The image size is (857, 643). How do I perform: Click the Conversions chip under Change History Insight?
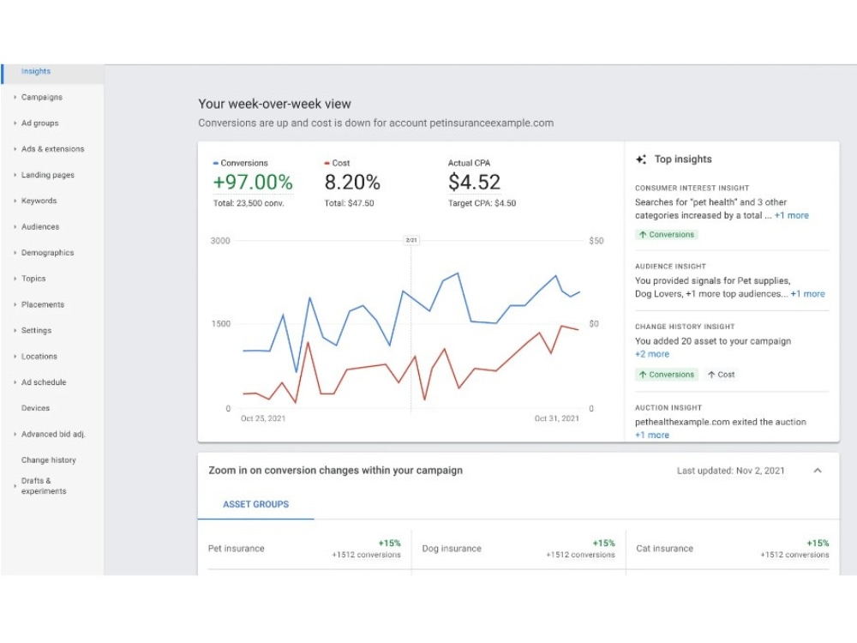point(666,375)
